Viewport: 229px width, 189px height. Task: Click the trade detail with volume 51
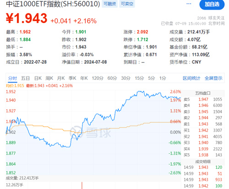203,173
